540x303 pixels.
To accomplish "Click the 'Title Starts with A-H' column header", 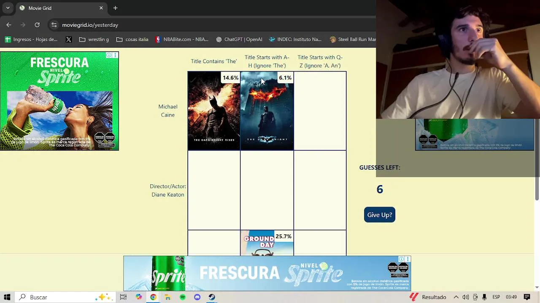I will coord(267,61).
